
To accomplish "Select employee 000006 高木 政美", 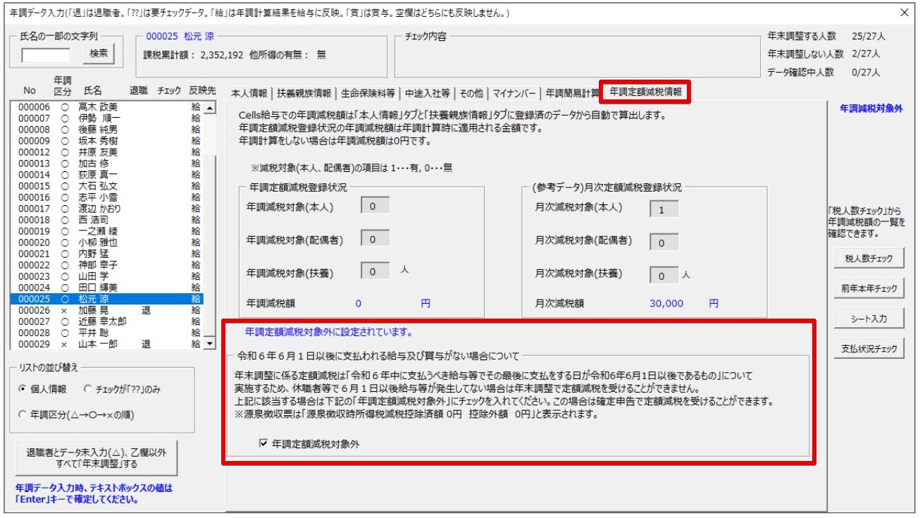I will (x=107, y=106).
